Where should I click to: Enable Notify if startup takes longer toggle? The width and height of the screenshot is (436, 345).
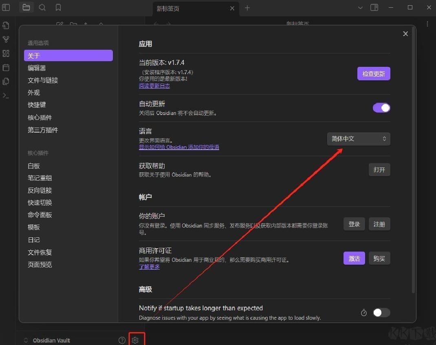pos(381,313)
